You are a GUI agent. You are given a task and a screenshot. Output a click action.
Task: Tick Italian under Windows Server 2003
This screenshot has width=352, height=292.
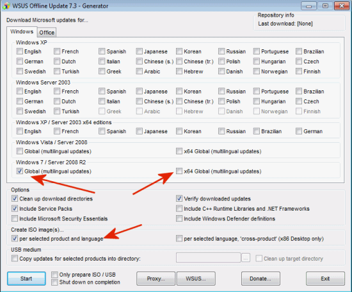pos(102,101)
